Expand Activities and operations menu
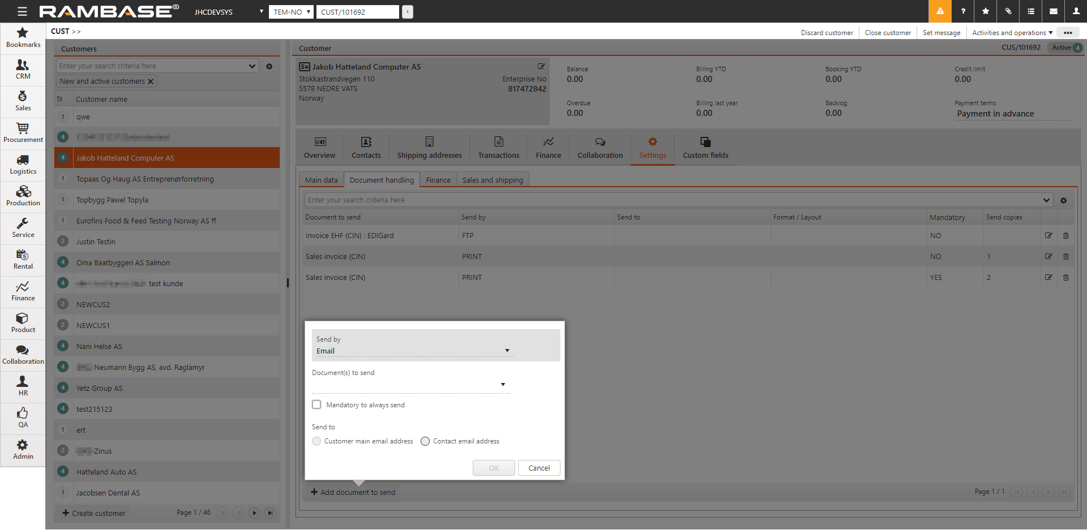This screenshot has height=530, width=1087. click(x=1012, y=33)
